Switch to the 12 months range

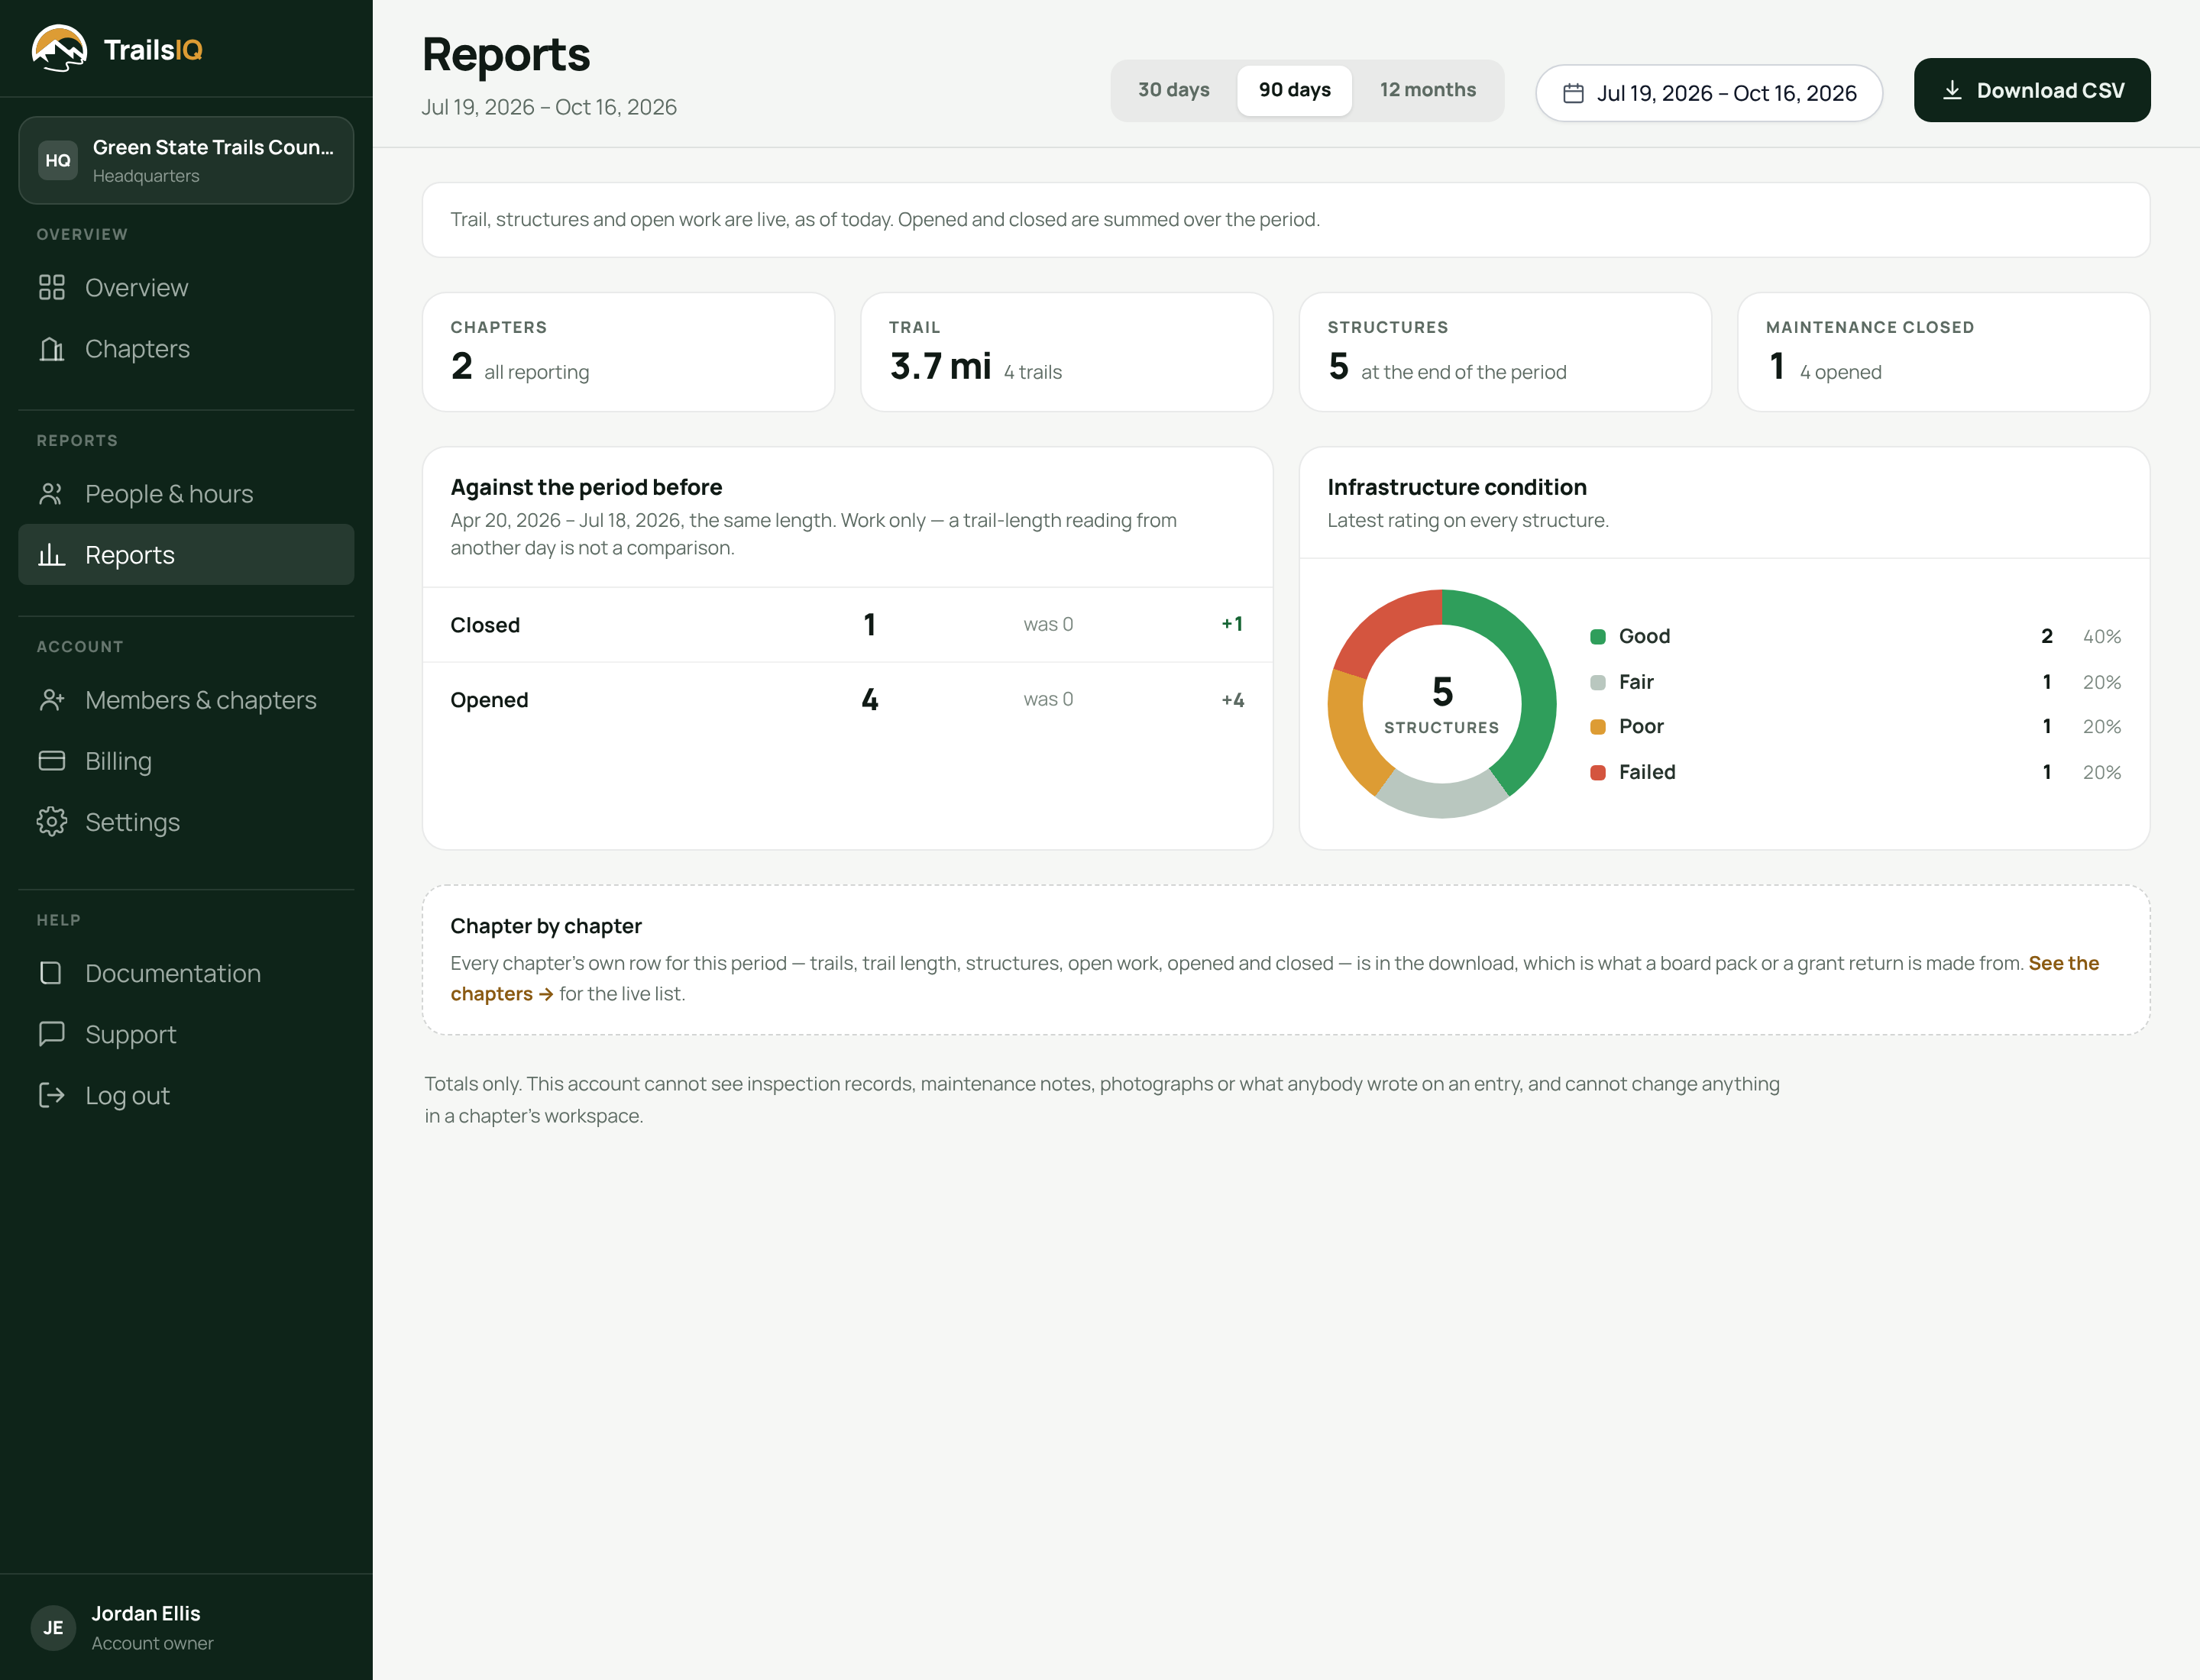(1428, 90)
